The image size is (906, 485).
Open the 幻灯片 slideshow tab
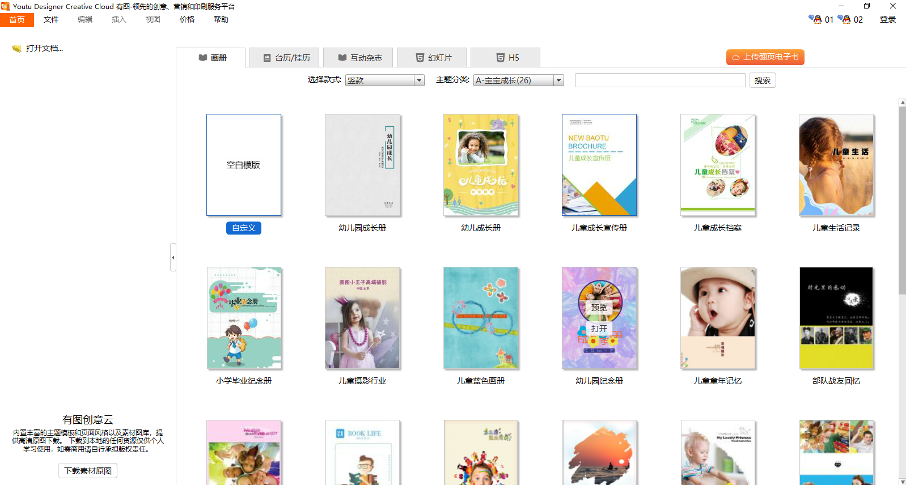click(433, 58)
